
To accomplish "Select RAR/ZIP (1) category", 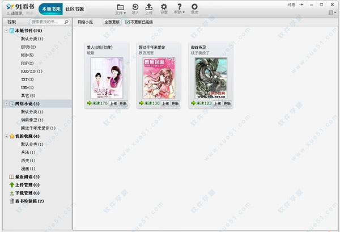I will [32, 71].
